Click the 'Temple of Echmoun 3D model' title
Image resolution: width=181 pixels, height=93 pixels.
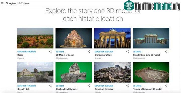pos(147,89)
